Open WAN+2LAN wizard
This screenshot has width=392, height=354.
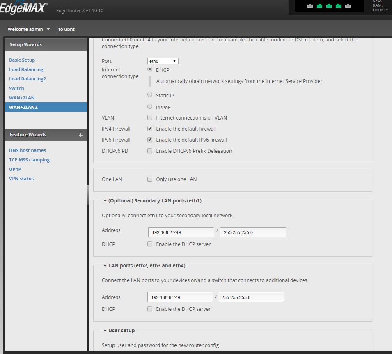(x=22, y=98)
